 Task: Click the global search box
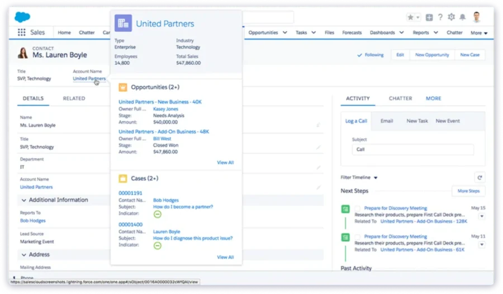click(268, 17)
